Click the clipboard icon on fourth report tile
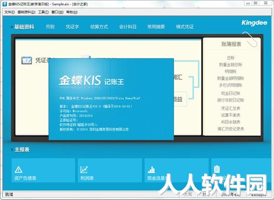Viewport: 274px width, 200px height. pos(217,169)
